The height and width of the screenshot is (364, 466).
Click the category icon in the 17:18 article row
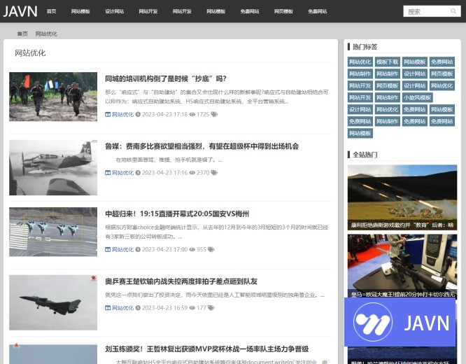tap(108, 114)
